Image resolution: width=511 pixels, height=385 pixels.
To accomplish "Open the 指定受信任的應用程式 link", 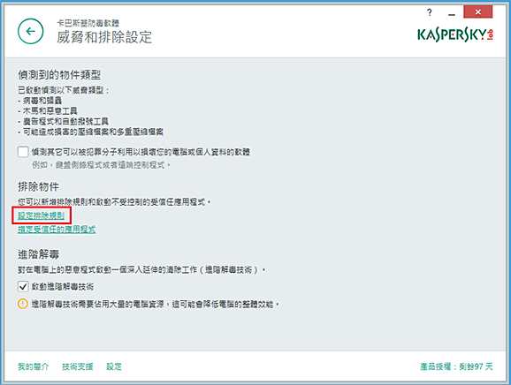I will 57,229.
